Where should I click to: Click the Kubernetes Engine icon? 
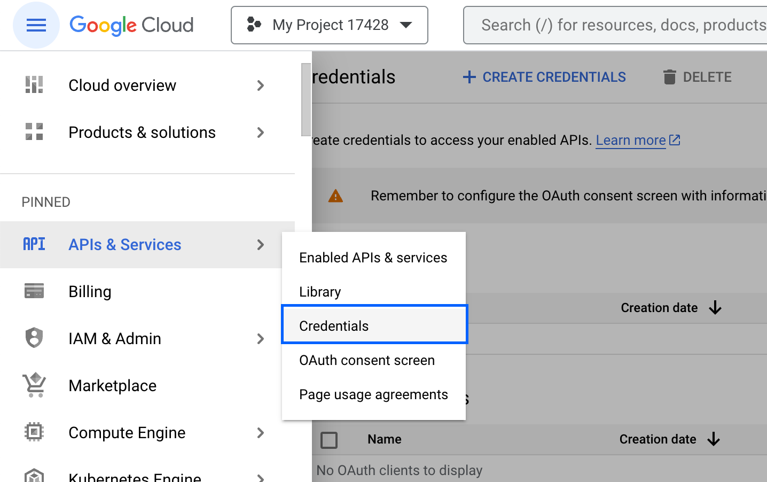tap(34, 475)
